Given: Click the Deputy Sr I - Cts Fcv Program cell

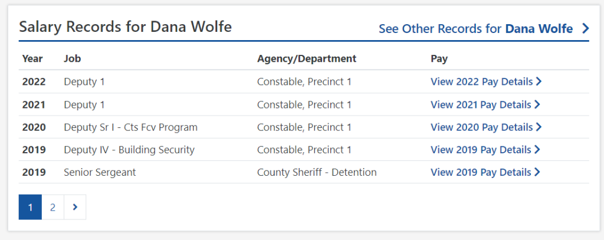Looking at the screenshot, I should [130, 127].
